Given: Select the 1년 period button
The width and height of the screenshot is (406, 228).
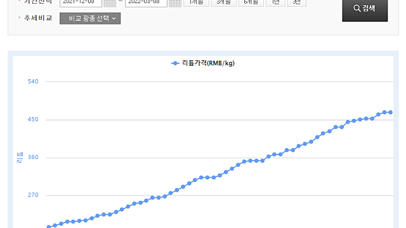Looking at the screenshot, I should (275, 3).
